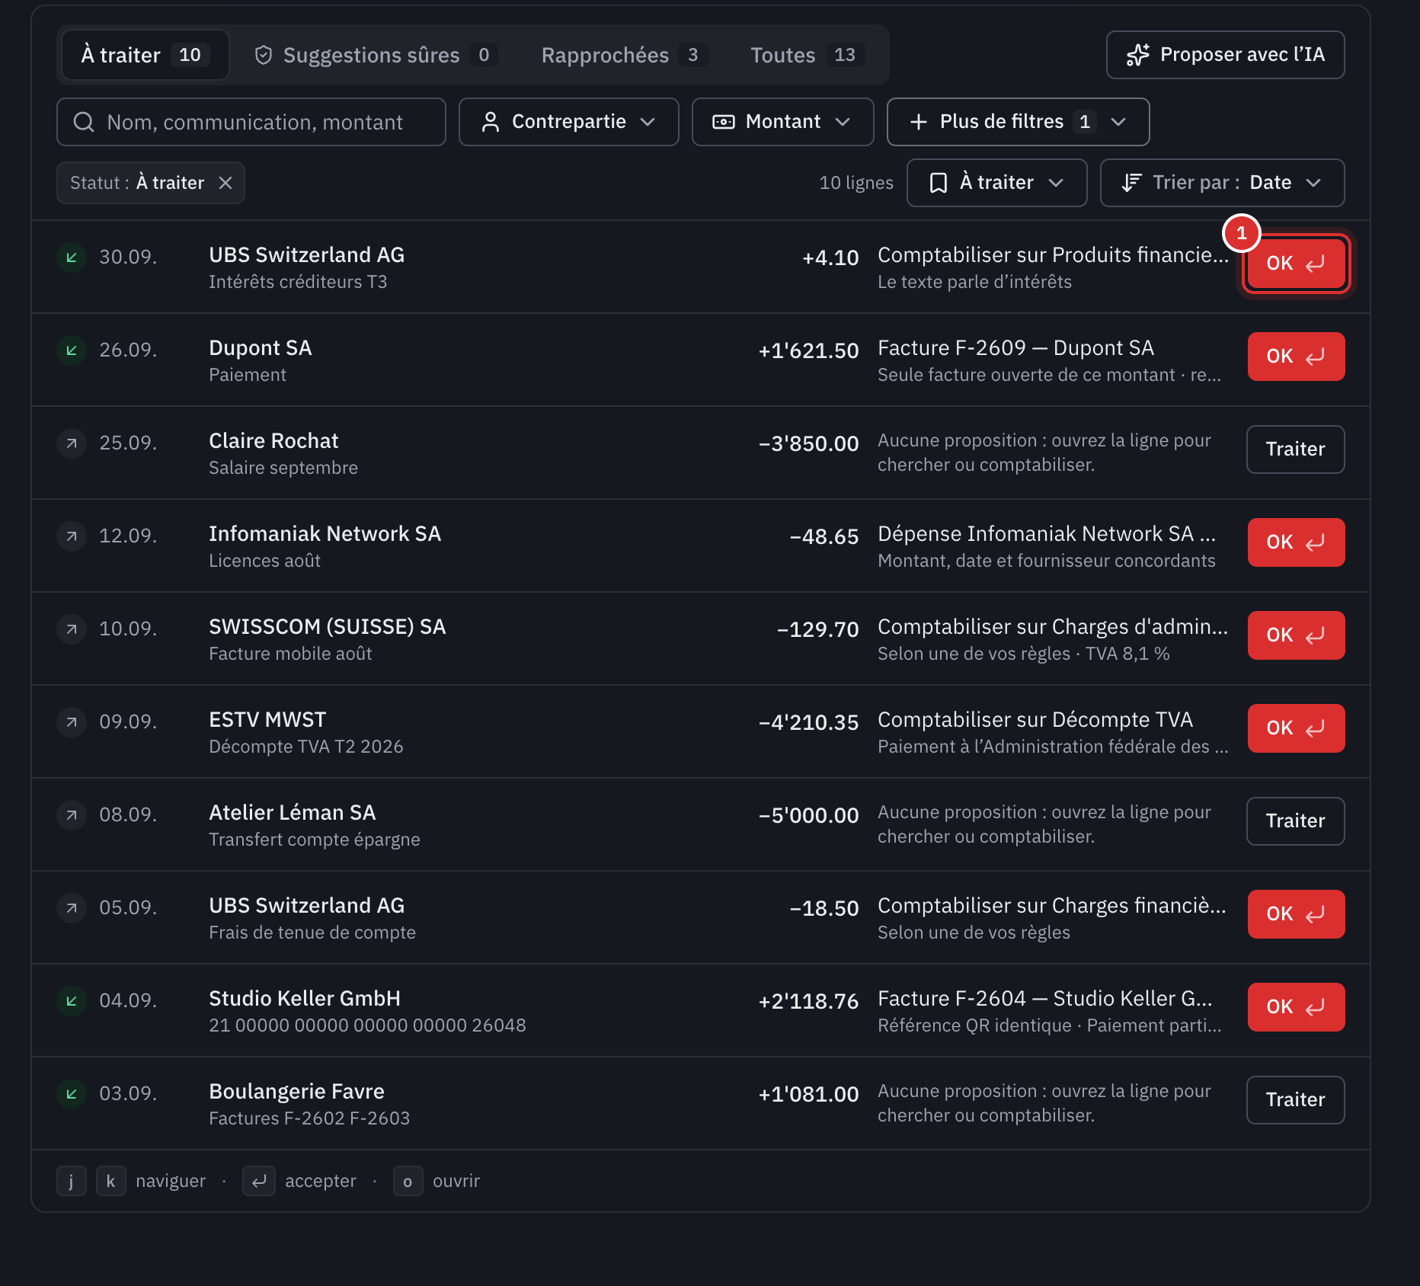Image resolution: width=1420 pixels, height=1286 pixels.
Task: Expand Plus de filtres menu
Action: click(x=1018, y=122)
